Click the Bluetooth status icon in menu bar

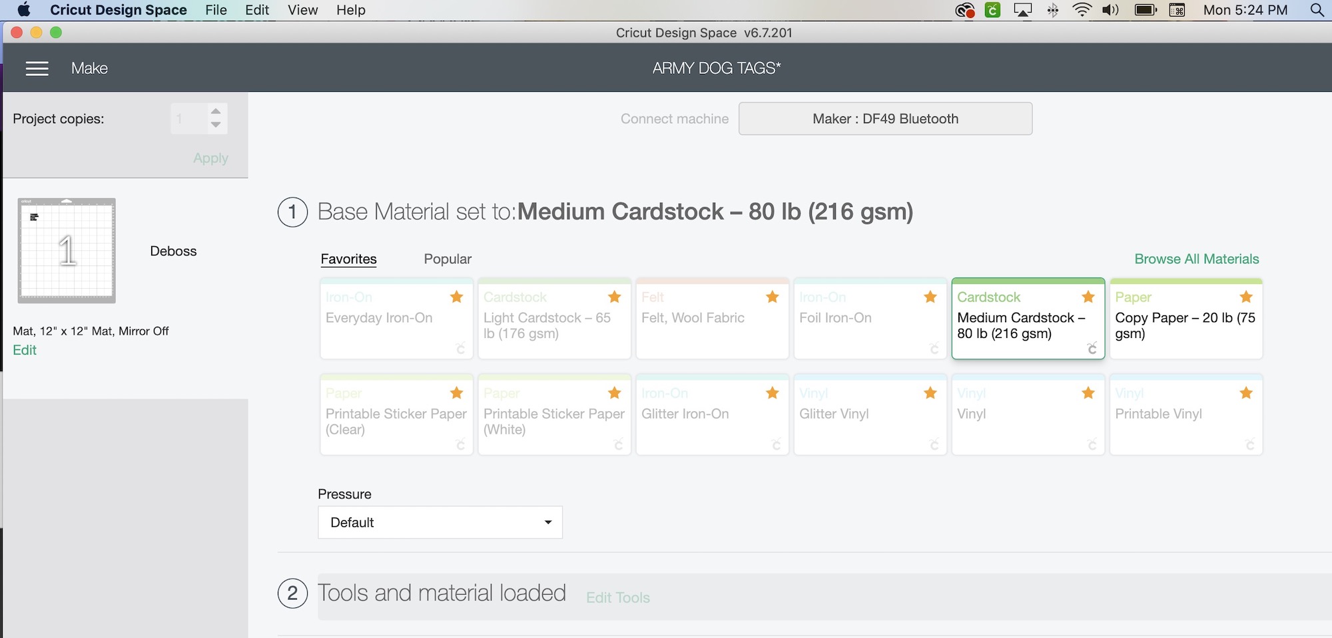pos(1053,10)
